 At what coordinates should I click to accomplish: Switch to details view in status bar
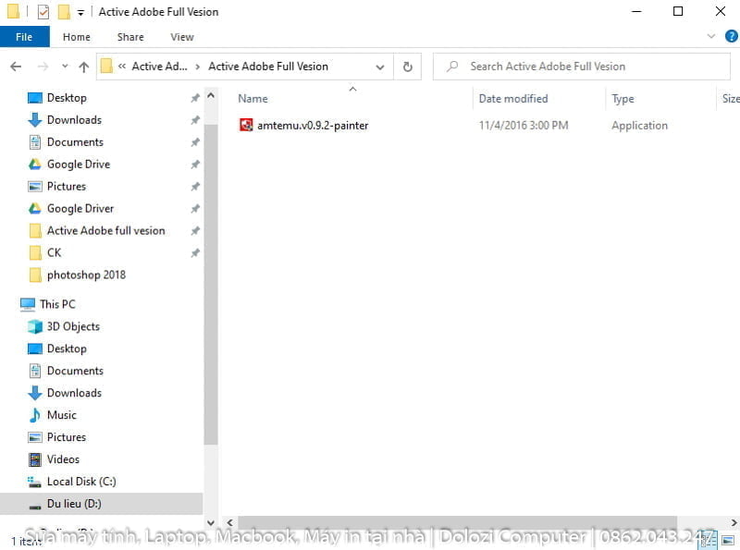point(709,539)
